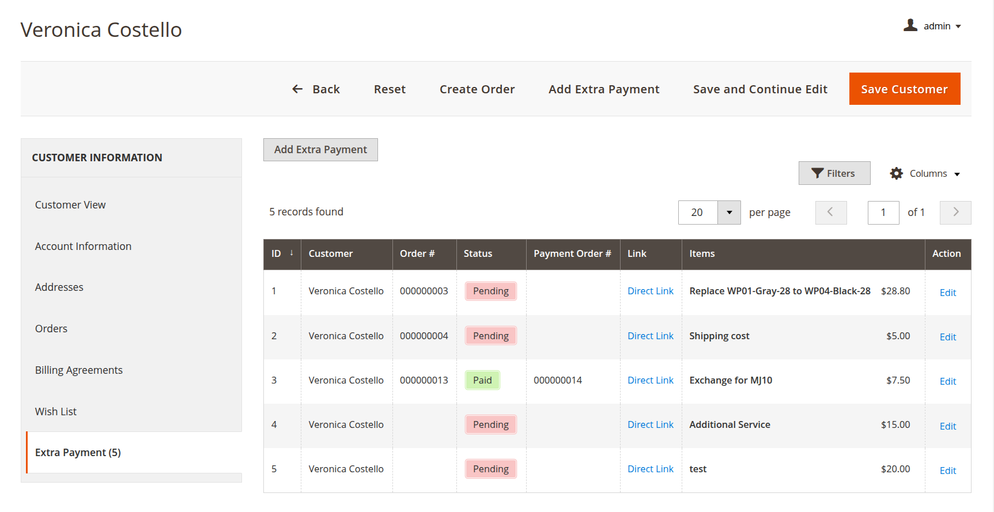Viewport: 994px width, 512px height.
Task: Go to previous page with left chevron
Action: [x=830, y=213]
